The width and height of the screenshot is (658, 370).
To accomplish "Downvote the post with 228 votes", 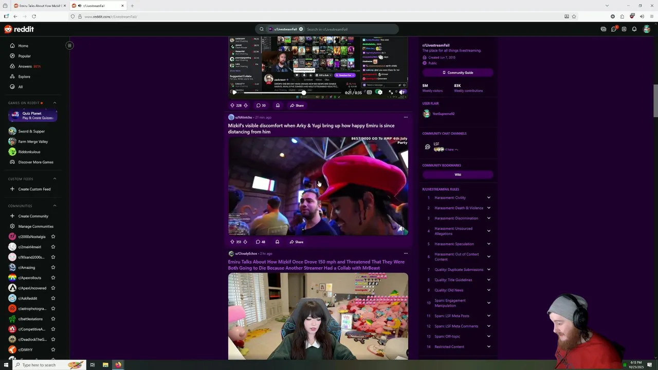I will coord(246,105).
